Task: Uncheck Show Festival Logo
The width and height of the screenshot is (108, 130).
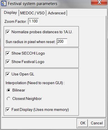Action: pyautogui.click(x=8, y=62)
